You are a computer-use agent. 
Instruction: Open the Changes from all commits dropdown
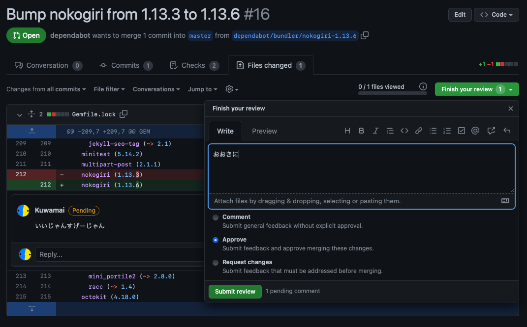[x=46, y=89]
